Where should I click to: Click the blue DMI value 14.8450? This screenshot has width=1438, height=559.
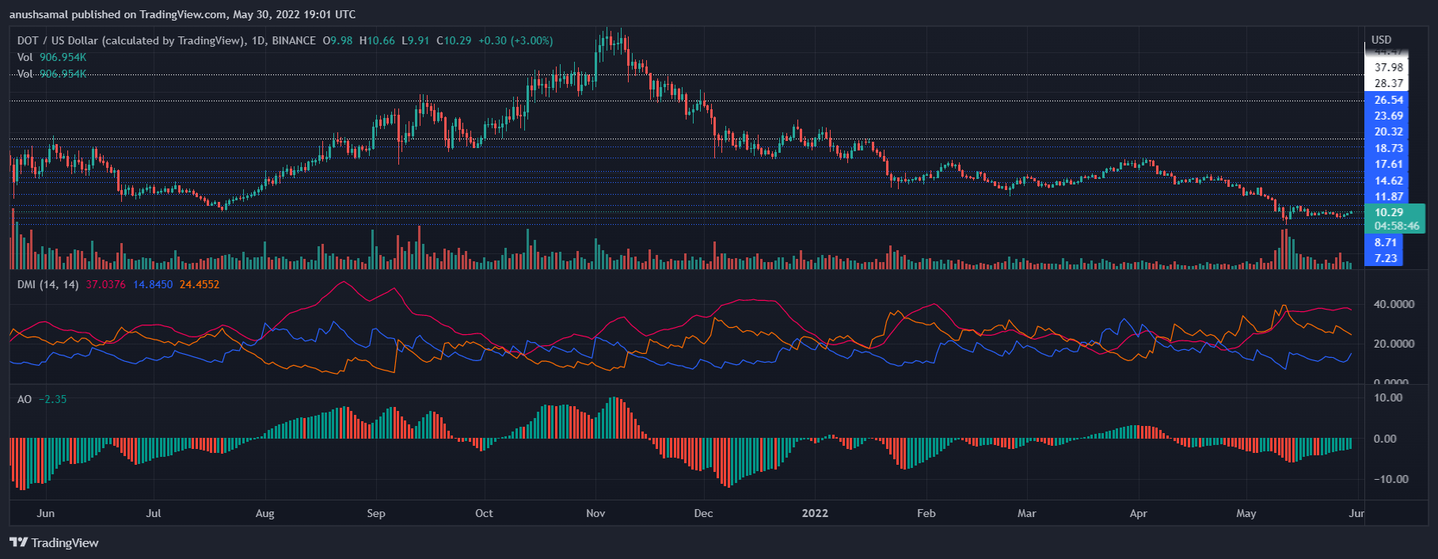click(153, 284)
